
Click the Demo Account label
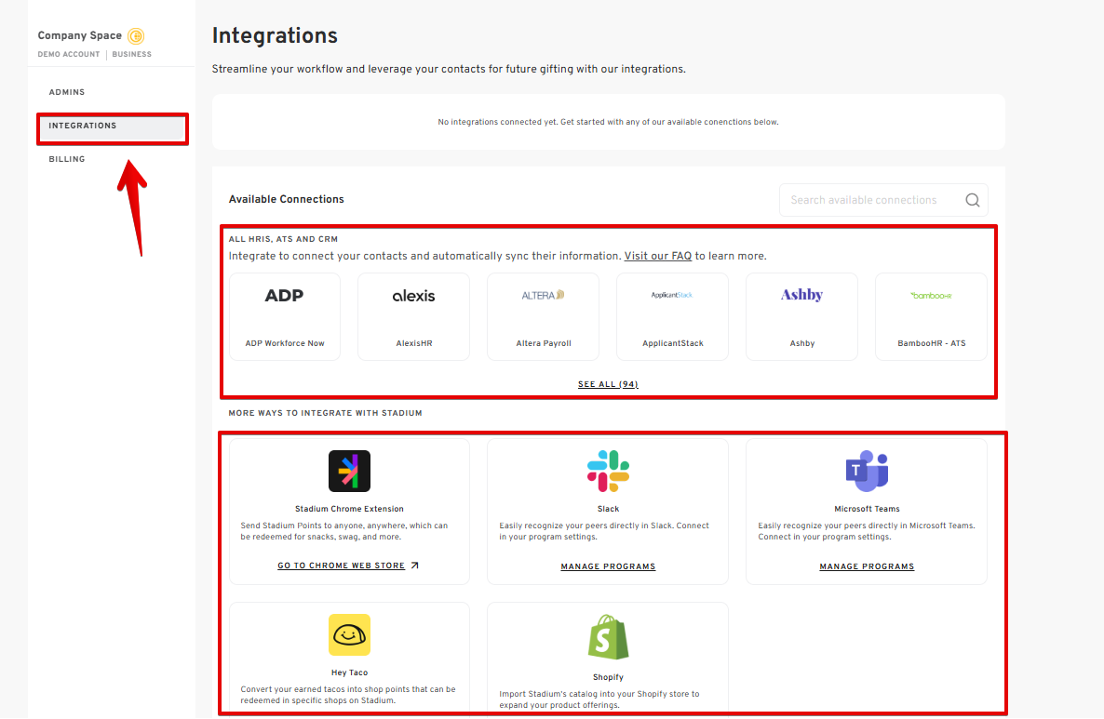(69, 54)
